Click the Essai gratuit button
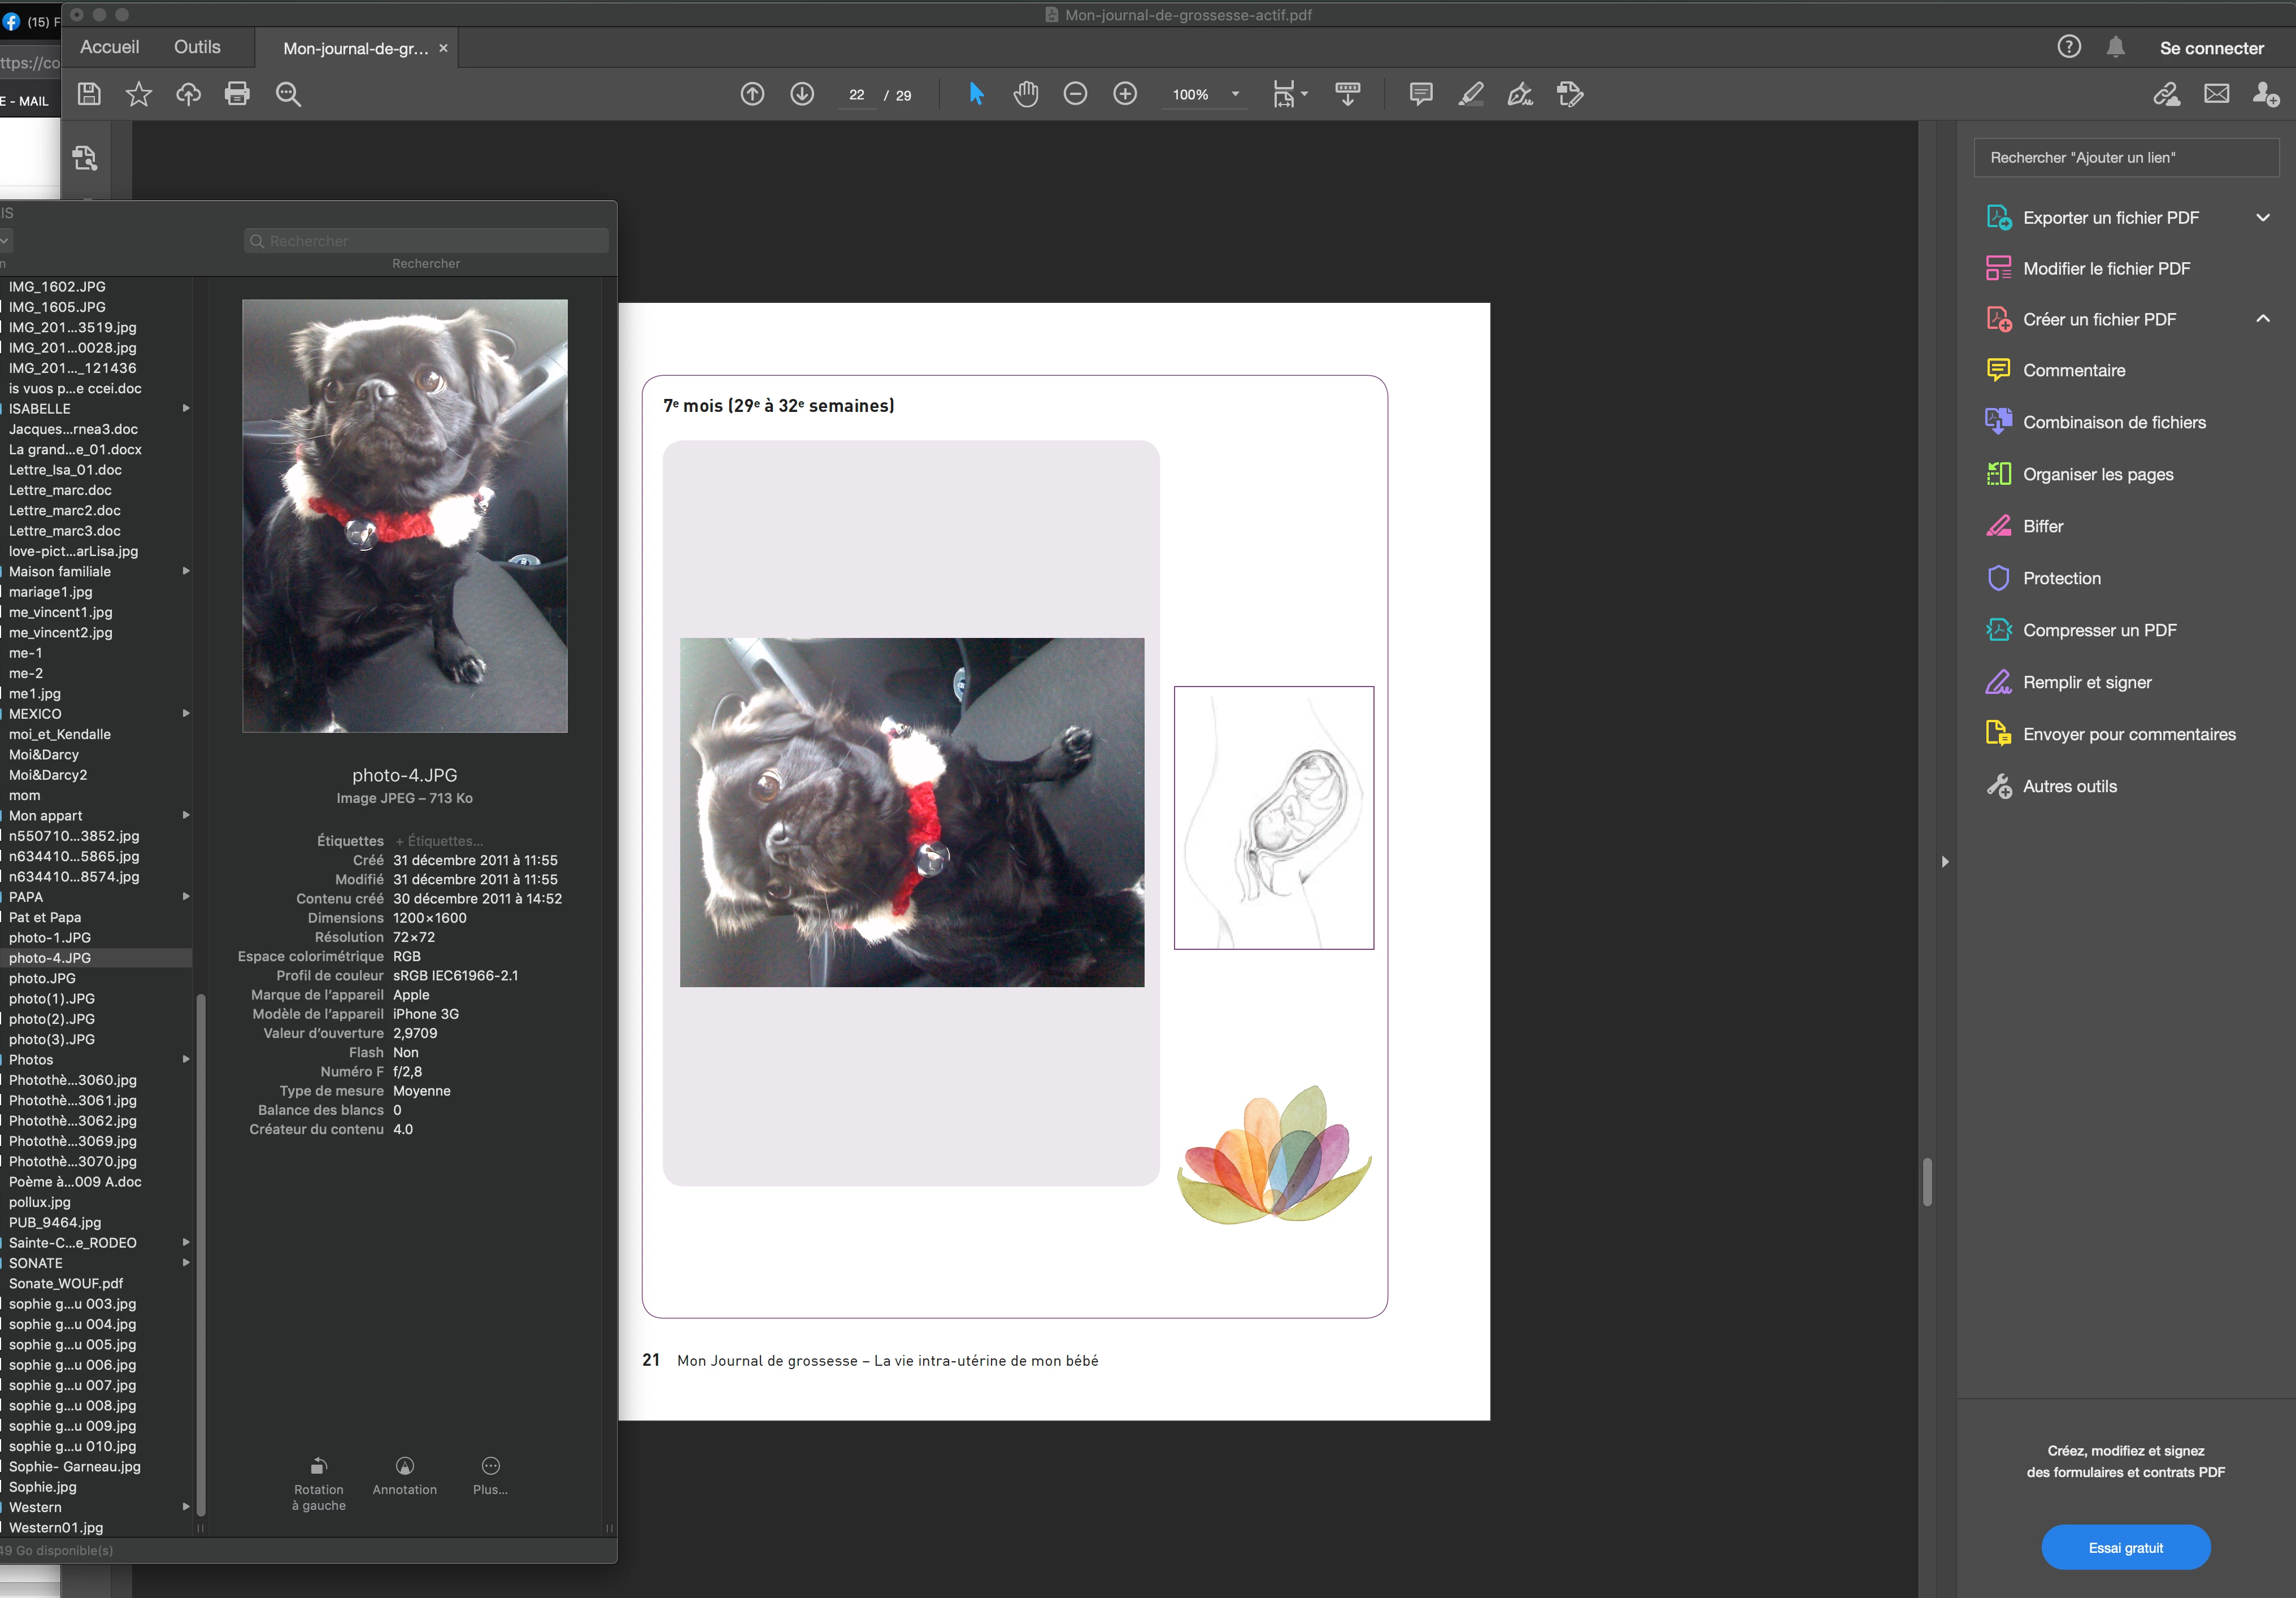The height and width of the screenshot is (1598, 2296). (x=2125, y=1547)
